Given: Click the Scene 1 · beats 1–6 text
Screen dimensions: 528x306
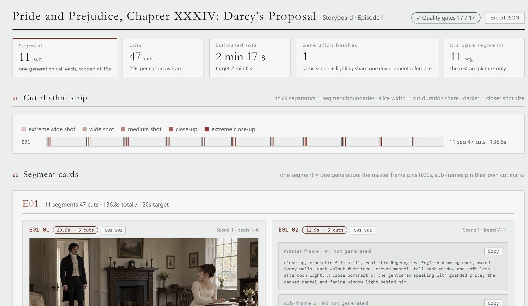Looking at the screenshot, I should pos(238,230).
